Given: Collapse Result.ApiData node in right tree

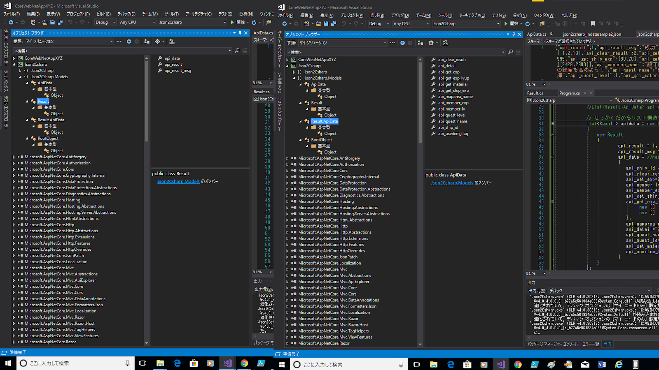Looking at the screenshot, I should coord(301,121).
